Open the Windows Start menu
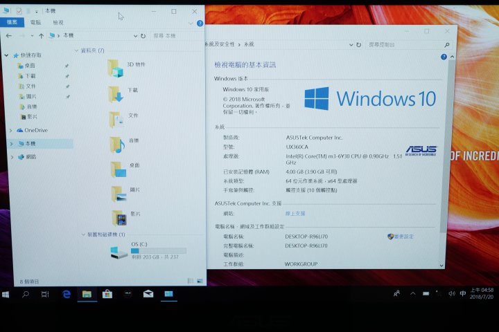 click(x=6, y=295)
